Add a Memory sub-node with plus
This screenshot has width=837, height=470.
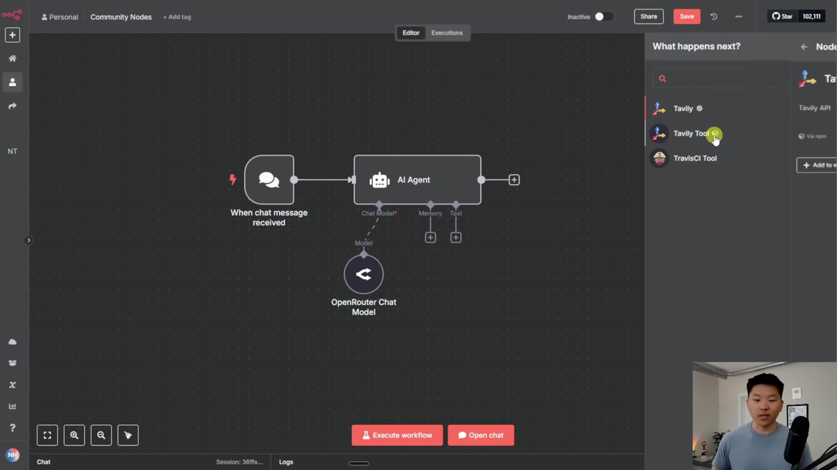430,237
